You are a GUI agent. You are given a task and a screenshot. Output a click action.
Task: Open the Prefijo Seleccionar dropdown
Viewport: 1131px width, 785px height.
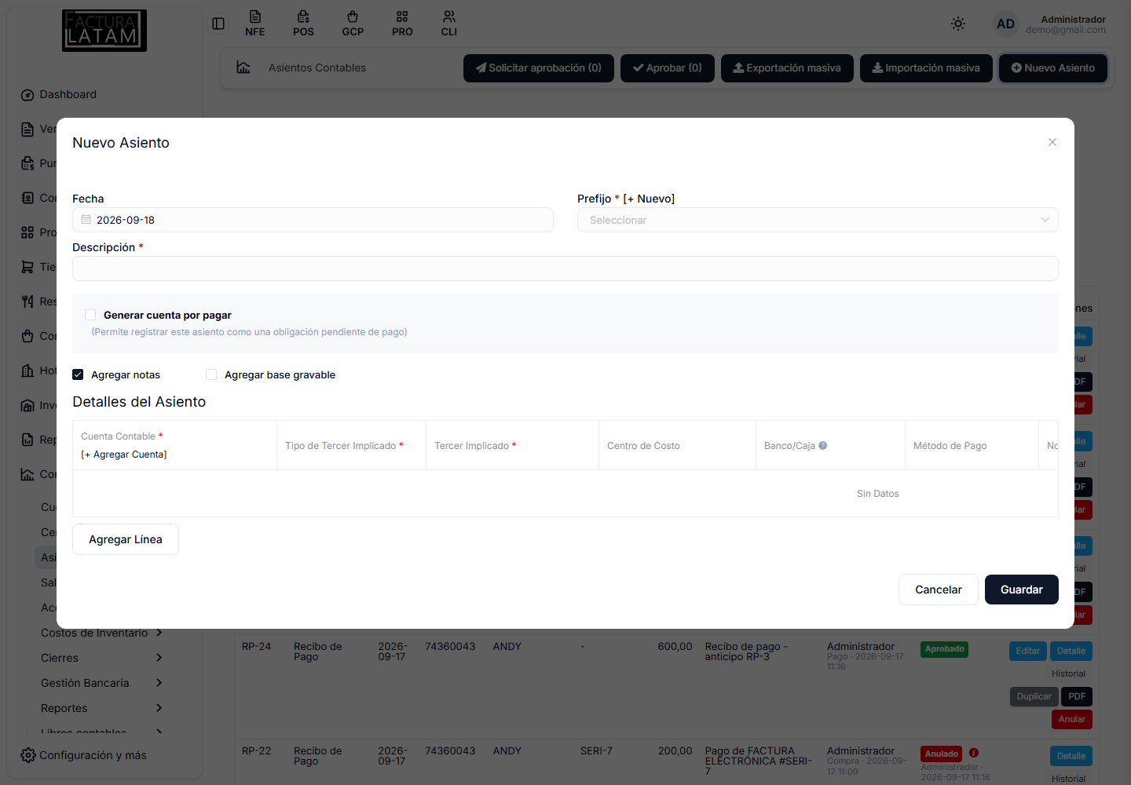pos(818,220)
